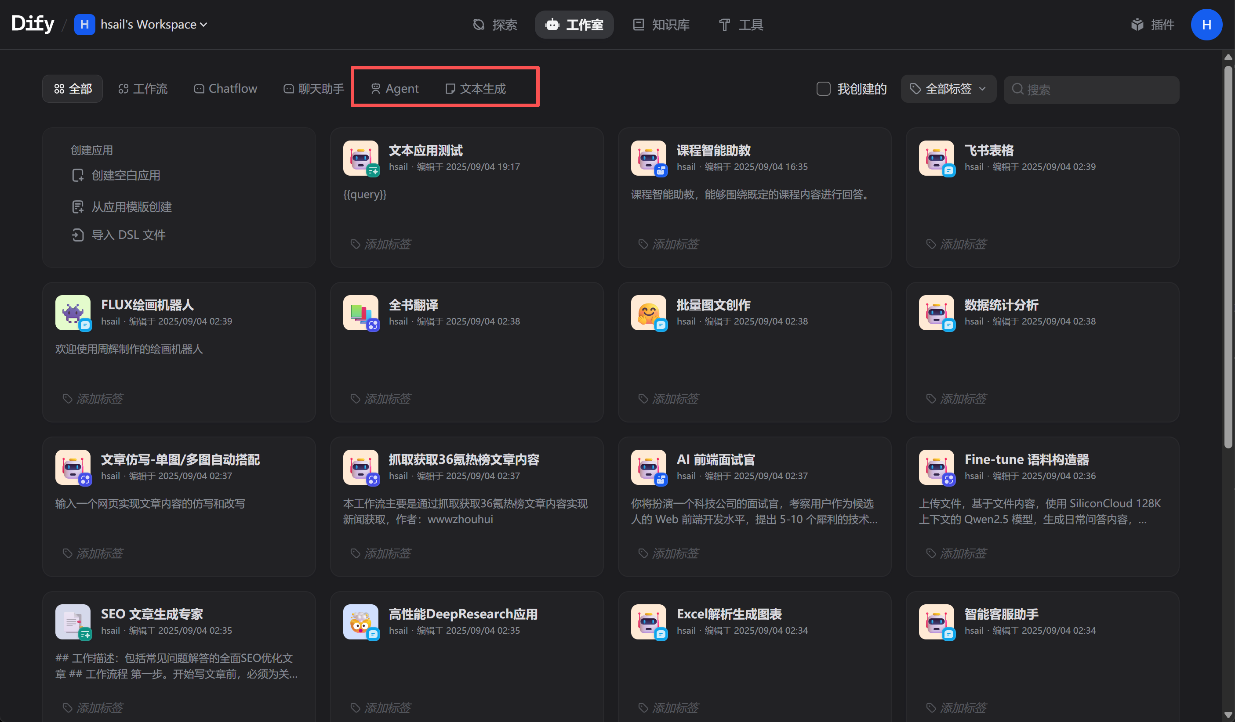Filter apps by 聊天助手
The width and height of the screenshot is (1235, 722).
(x=314, y=89)
